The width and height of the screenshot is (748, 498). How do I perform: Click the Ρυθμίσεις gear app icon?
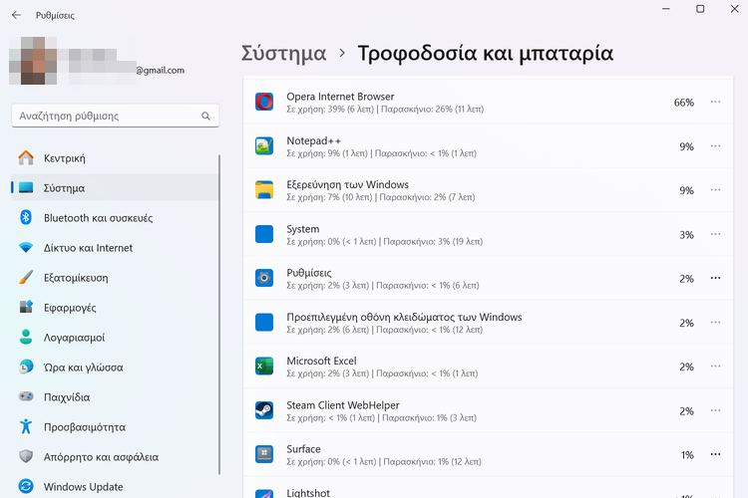coord(264,278)
